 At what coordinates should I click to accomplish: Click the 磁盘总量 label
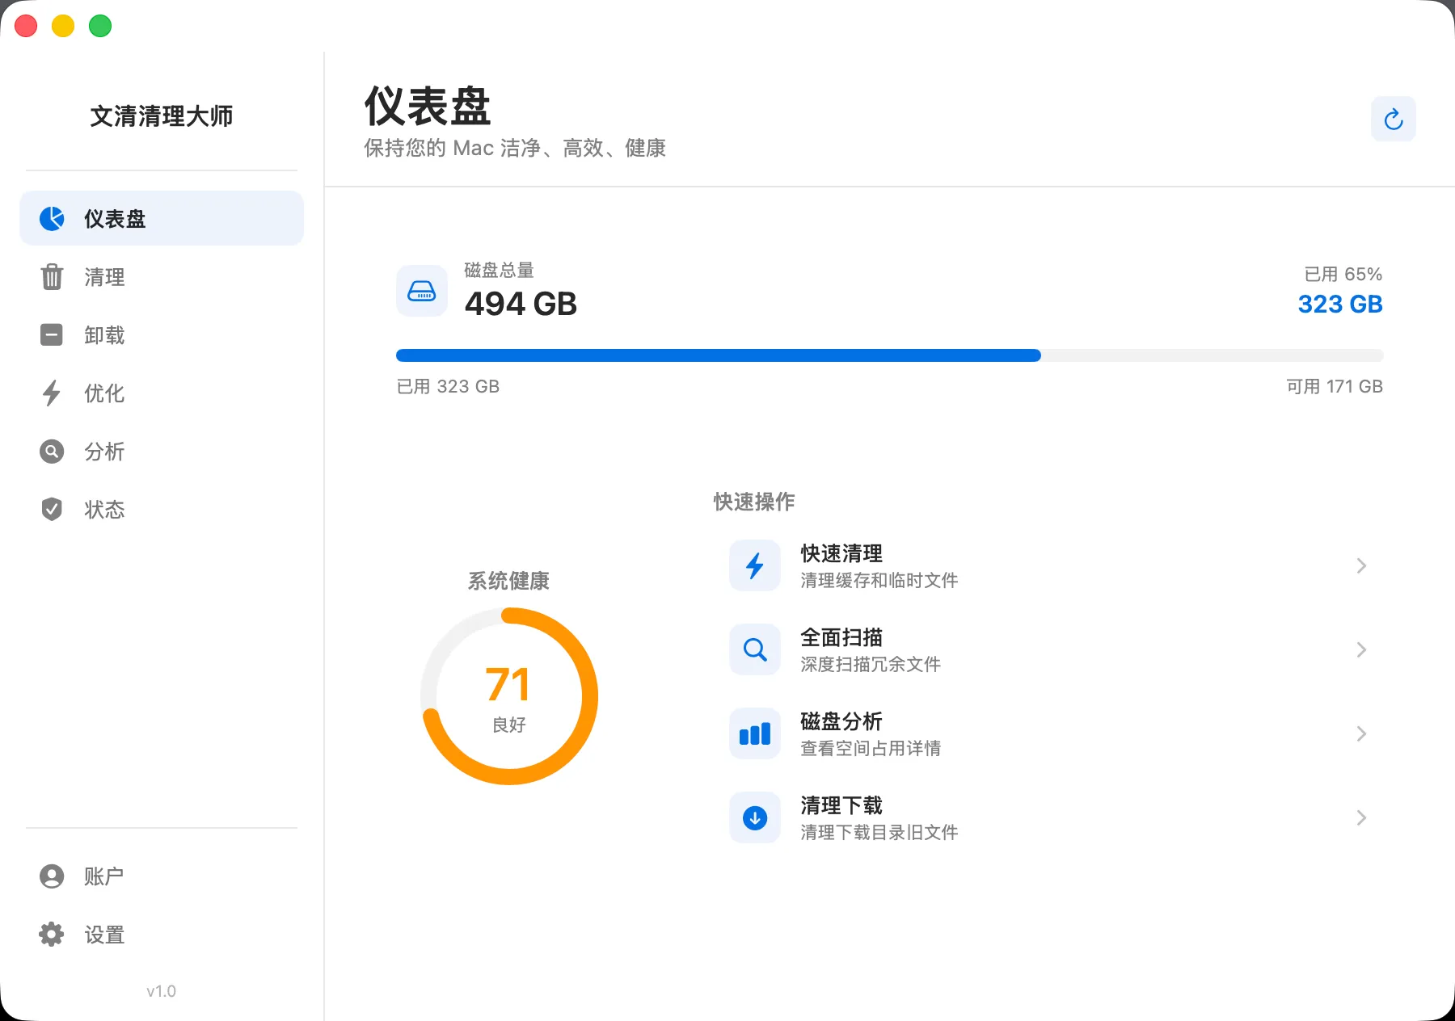click(x=499, y=270)
